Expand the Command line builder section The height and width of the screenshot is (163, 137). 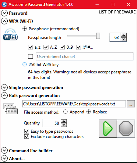pos(4,151)
